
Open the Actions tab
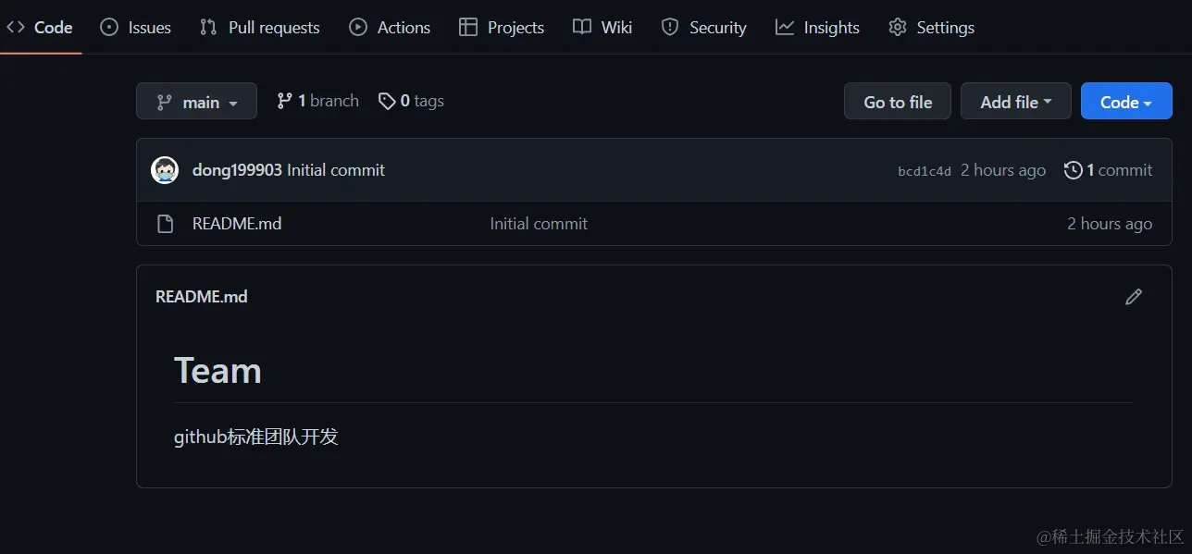[390, 28]
